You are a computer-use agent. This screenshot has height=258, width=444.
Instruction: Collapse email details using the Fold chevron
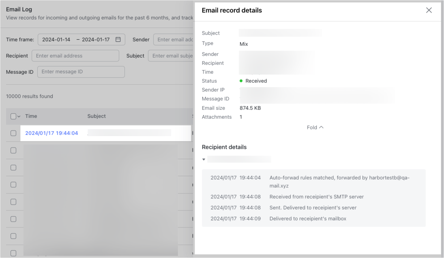315,127
